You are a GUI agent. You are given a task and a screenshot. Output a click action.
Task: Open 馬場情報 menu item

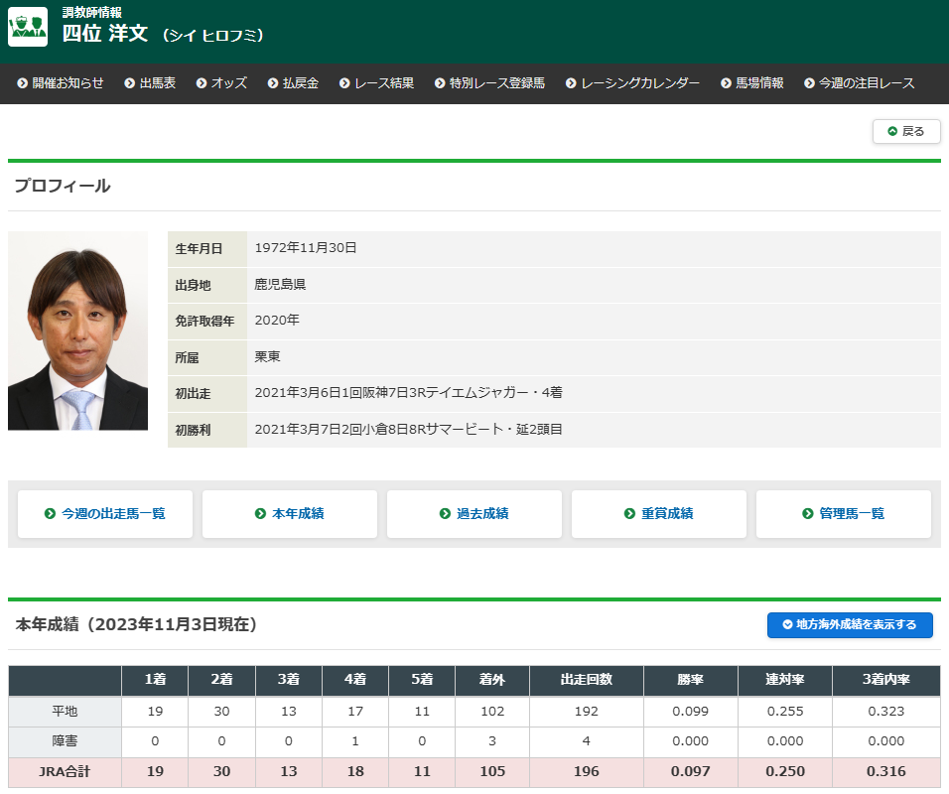click(751, 83)
